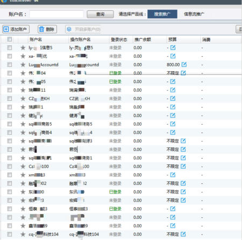242x240 pixels.
Task: Switch to the 信息流推广 tab
Action: coord(194,14)
